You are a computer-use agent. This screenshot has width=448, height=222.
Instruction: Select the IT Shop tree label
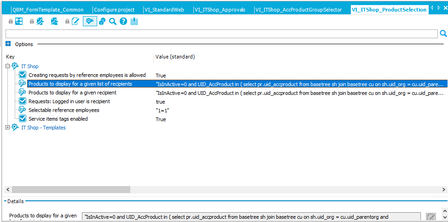30,66
